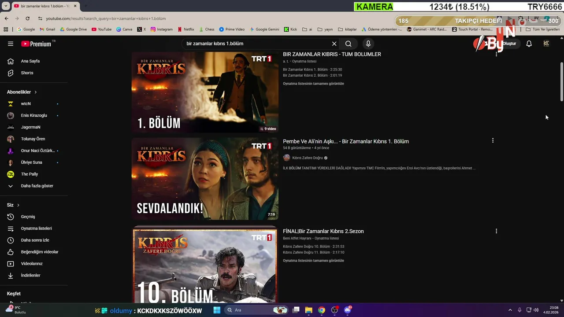Open BIR ZAMANLAR KIBRIS - TUM BOLUMLER title
This screenshot has width=564, height=317.
(x=332, y=54)
